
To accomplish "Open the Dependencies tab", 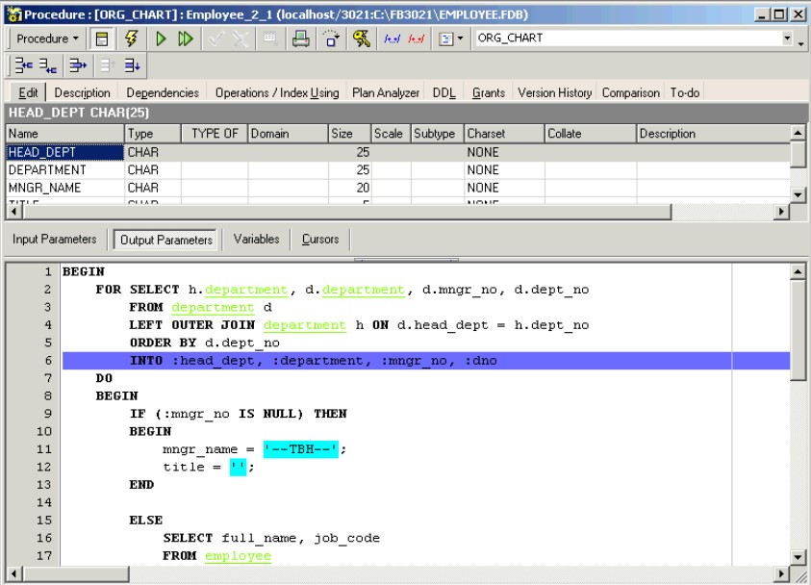I will (163, 92).
